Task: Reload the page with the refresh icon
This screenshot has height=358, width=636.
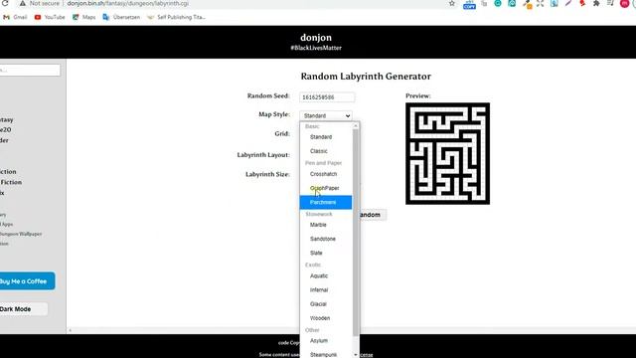Action: coord(5,3)
